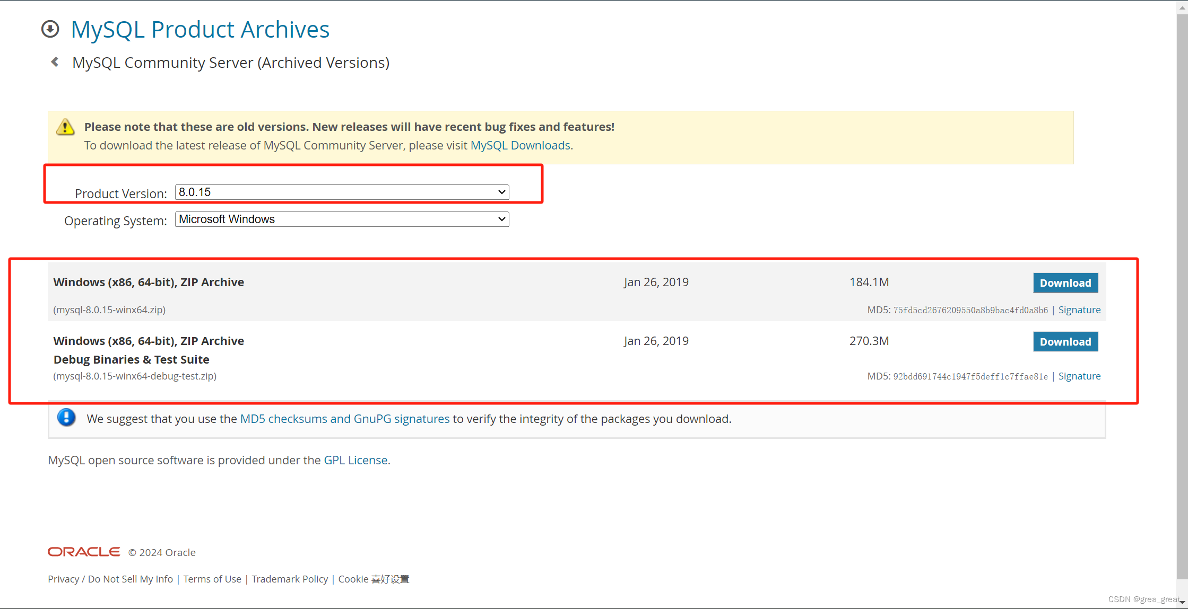
Task: Click the © 2024 Oracle copyright text
Action: pyautogui.click(x=162, y=552)
